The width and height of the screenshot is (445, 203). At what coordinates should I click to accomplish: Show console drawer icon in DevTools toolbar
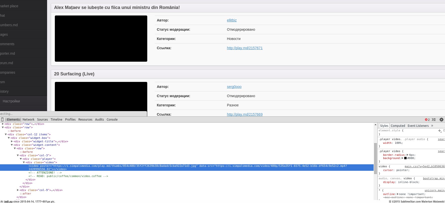click(x=434, y=120)
